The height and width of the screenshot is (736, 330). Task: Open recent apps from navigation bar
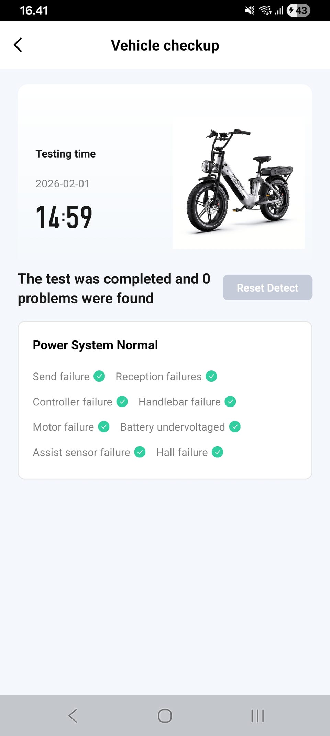[257, 716]
